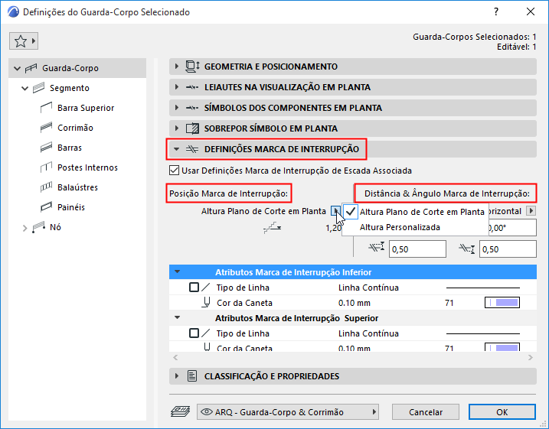Open the ARQ - Guarda-Corpo & Corrimão layer dropdown
This screenshot has height=429, width=549.
[288, 412]
